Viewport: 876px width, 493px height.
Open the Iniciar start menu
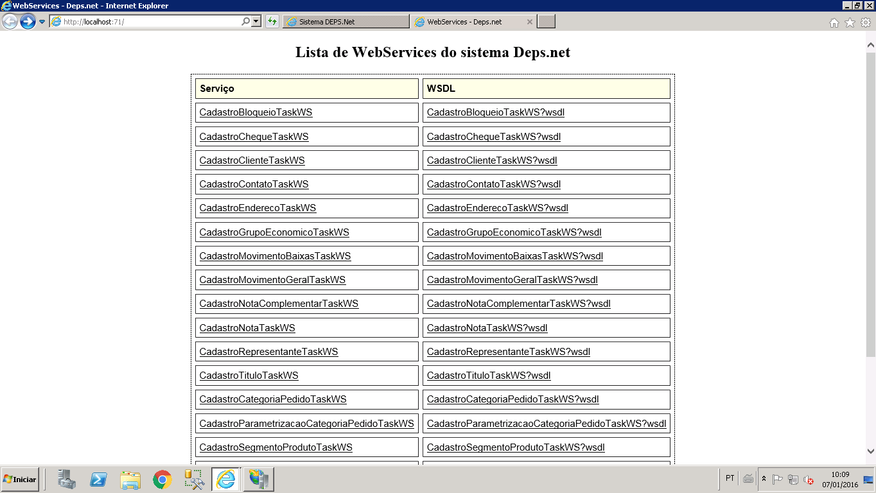click(20, 480)
